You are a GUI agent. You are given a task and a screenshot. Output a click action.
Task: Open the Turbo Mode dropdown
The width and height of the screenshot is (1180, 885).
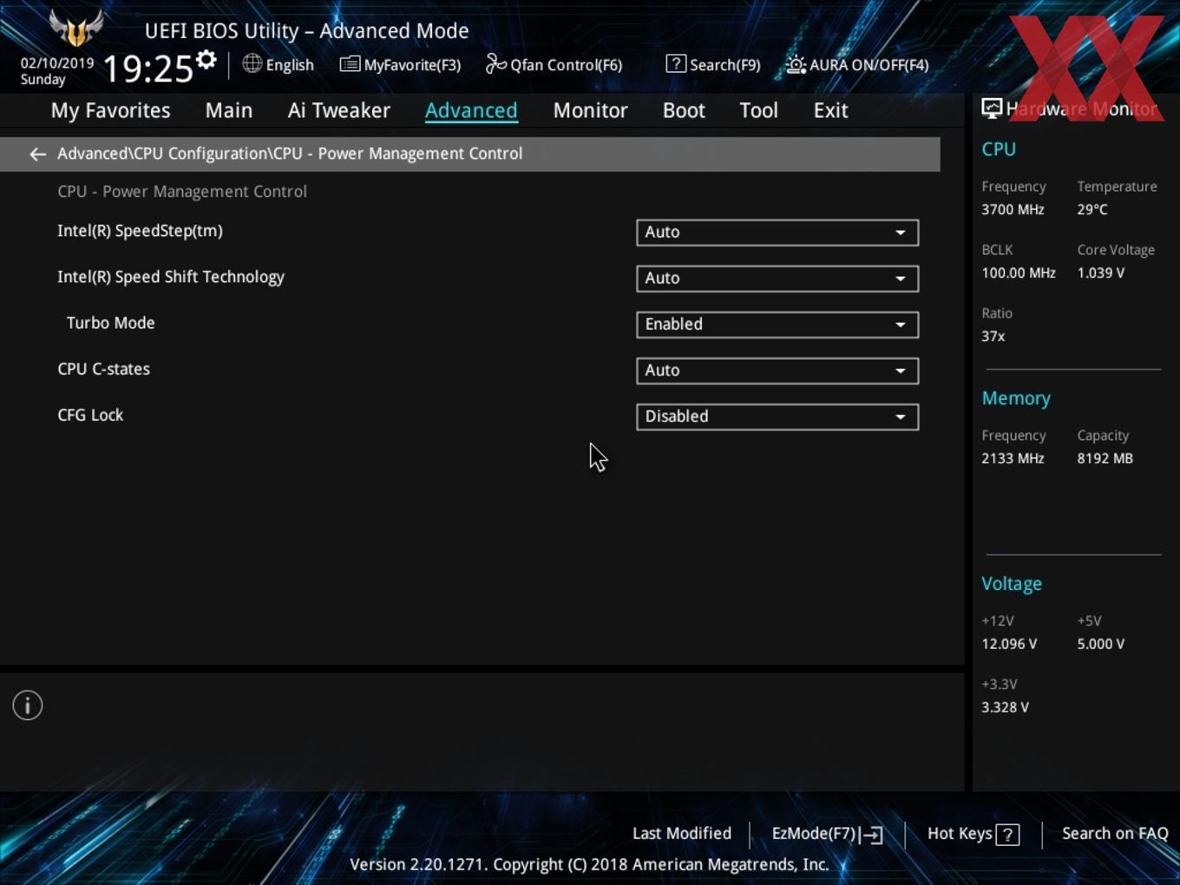pos(777,324)
